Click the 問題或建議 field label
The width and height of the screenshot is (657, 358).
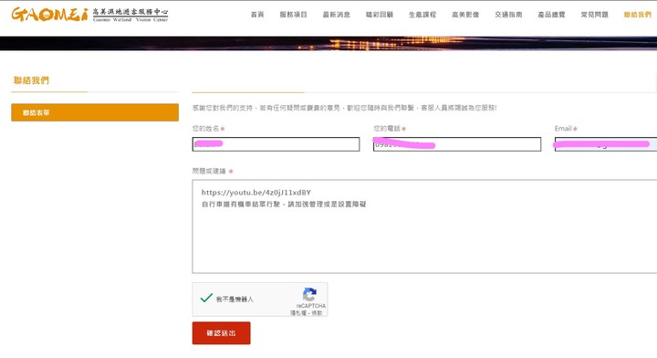pyautogui.click(x=209, y=171)
